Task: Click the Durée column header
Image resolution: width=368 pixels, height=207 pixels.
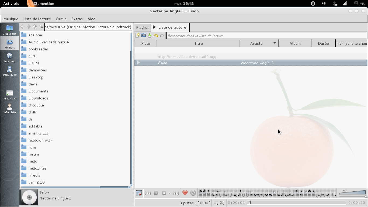Action: [x=323, y=43]
